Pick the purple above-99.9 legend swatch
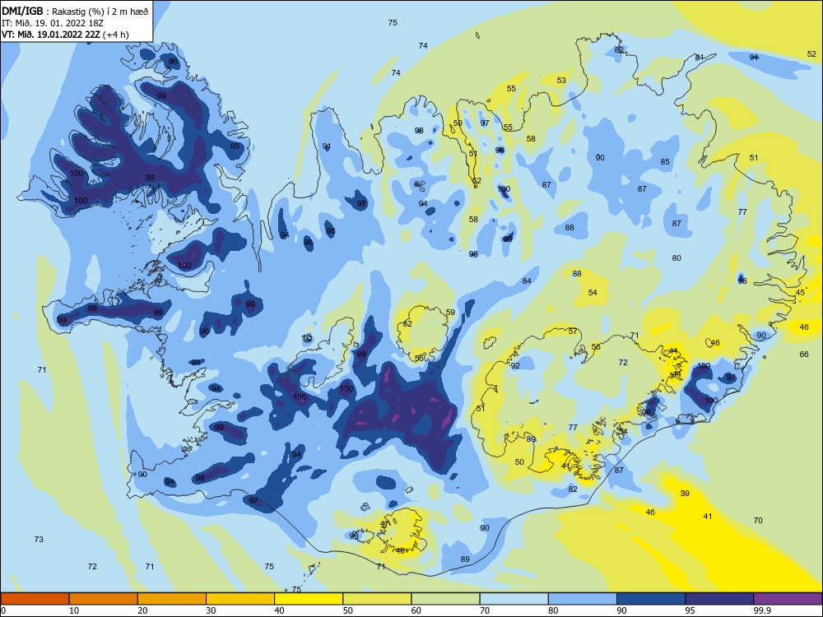The height and width of the screenshot is (617, 823). tap(788, 599)
